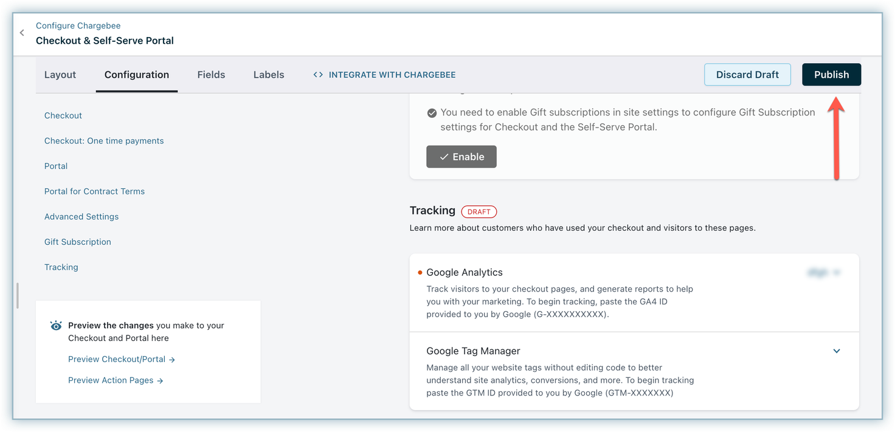Switch to the Layout tab

point(60,75)
